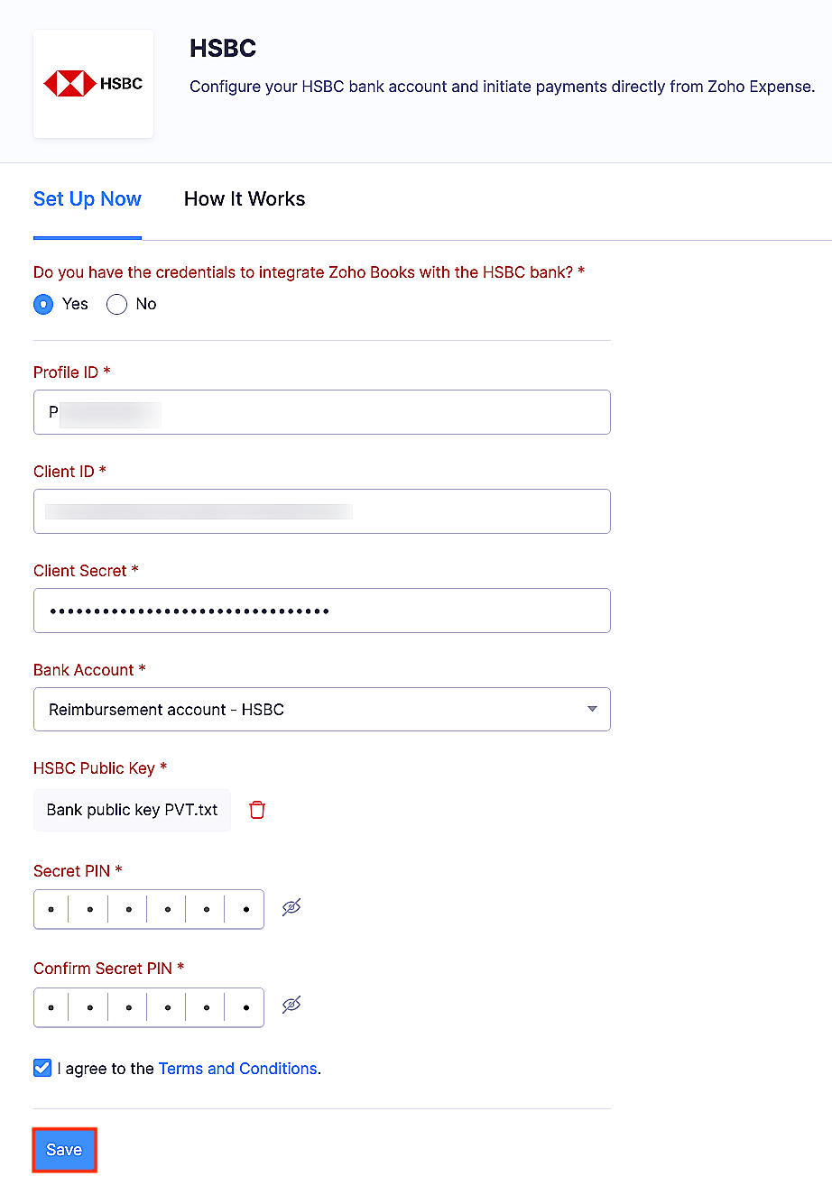The image size is (832, 1185).
Task: Open the Bank Account dropdown
Action: click(x=321, y=709)
